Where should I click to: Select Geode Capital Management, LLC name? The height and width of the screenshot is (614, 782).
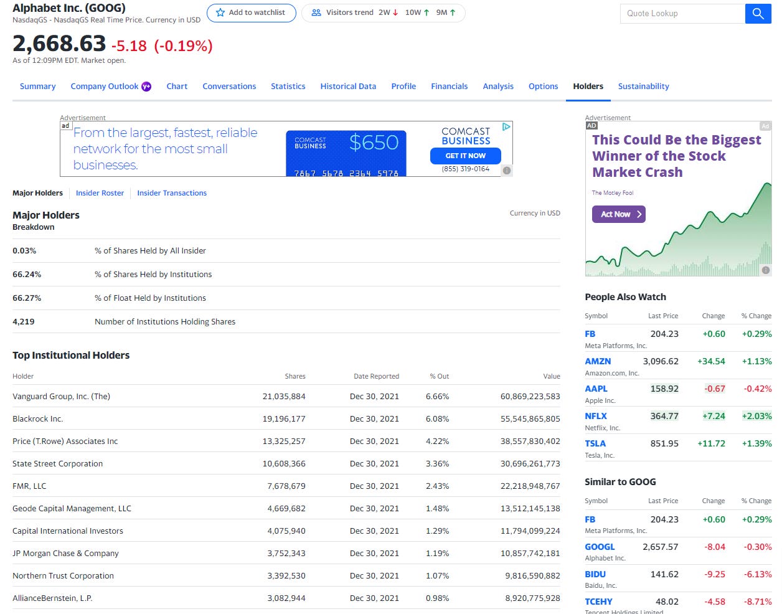72,508
